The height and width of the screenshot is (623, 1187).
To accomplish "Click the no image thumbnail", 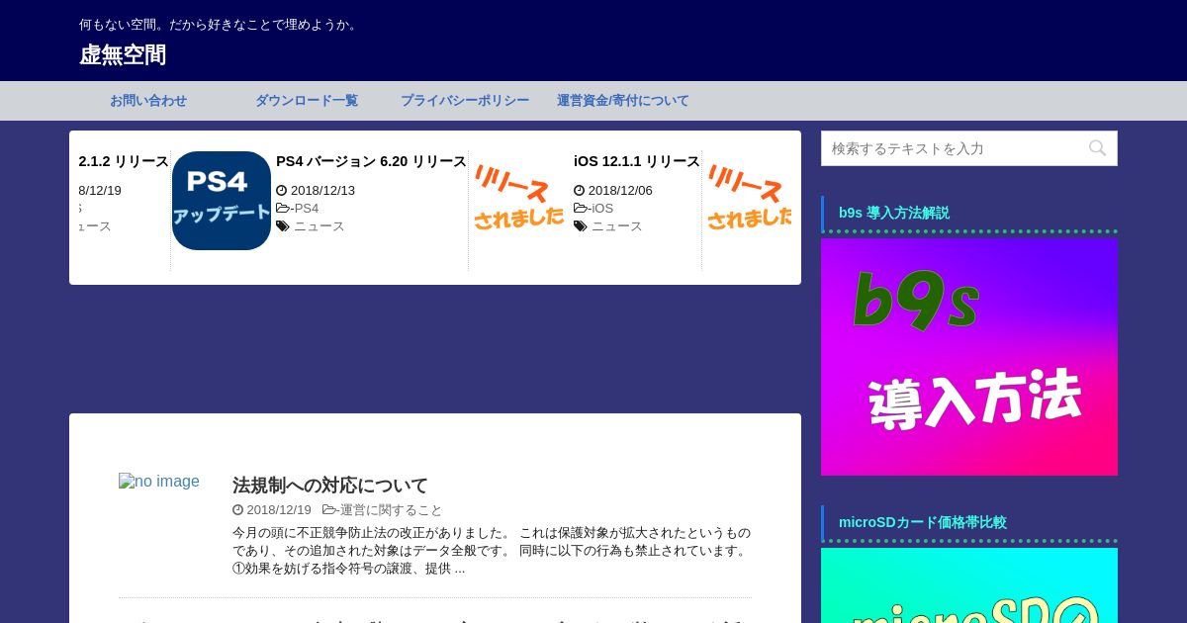I will [159, 482].
